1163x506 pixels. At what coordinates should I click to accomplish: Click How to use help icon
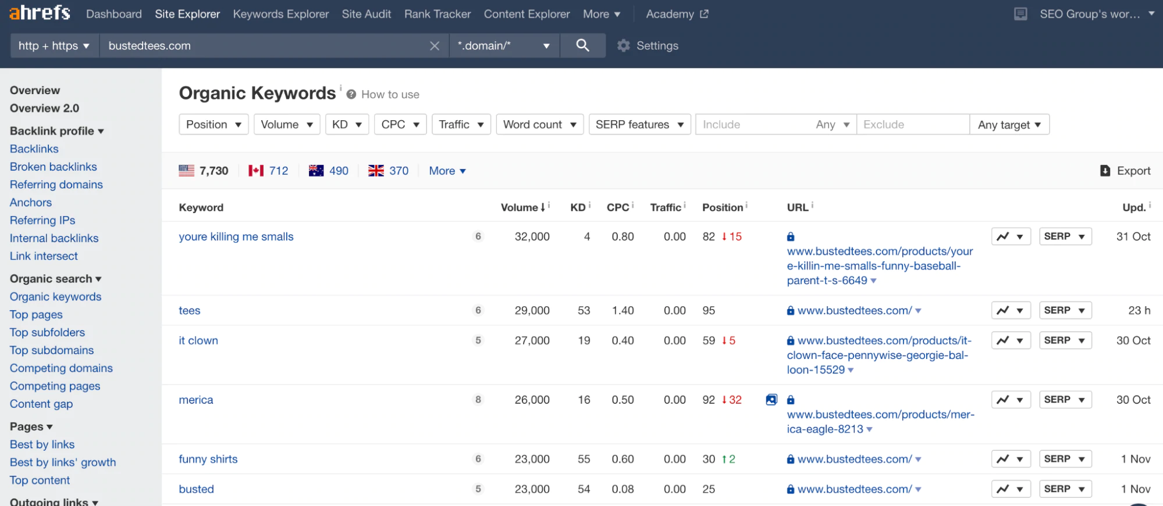[351, 95]
